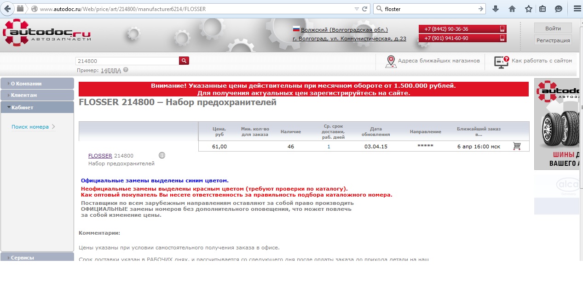Run search with the arrow in search box
The height and width of the screenshot is (282, 583).
[481, 9]
